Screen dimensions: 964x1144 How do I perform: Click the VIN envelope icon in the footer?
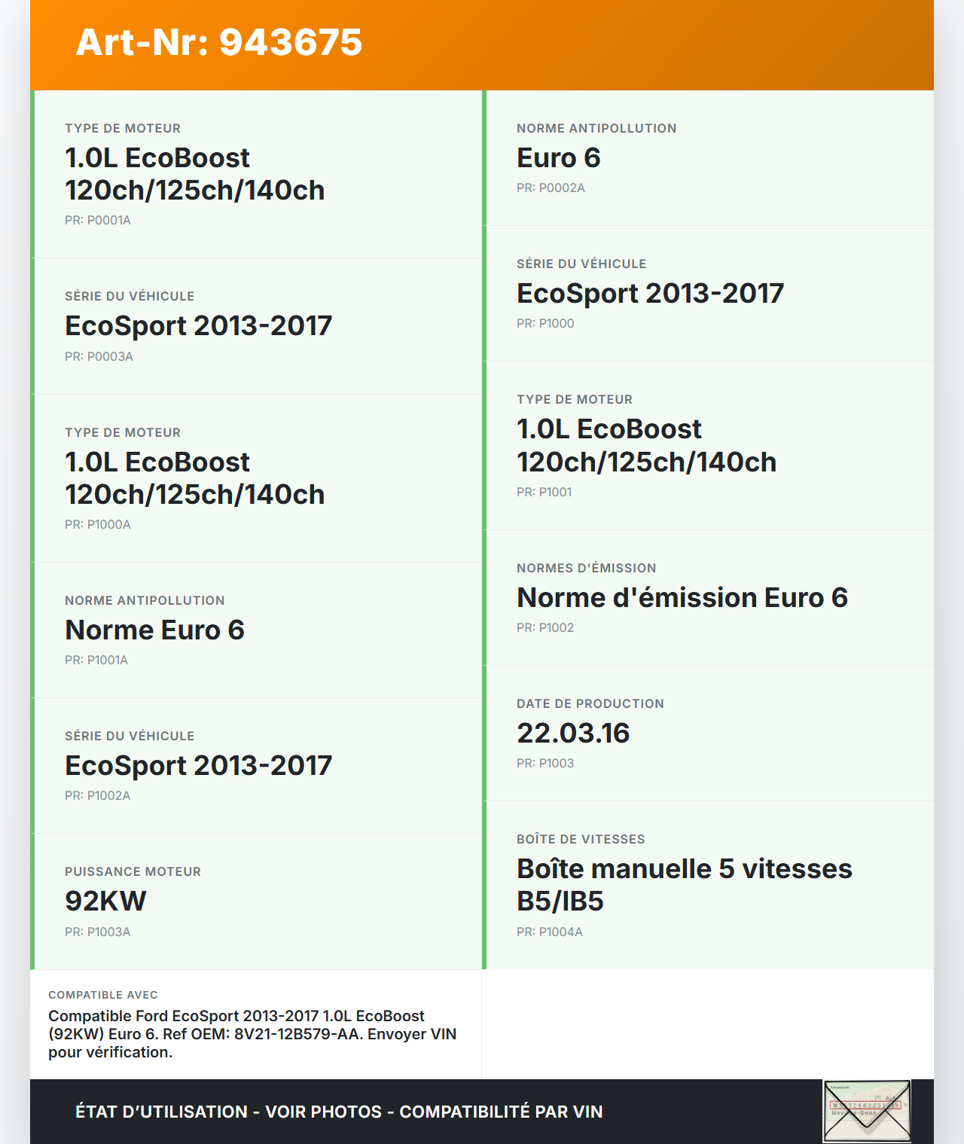[867, 1111]
